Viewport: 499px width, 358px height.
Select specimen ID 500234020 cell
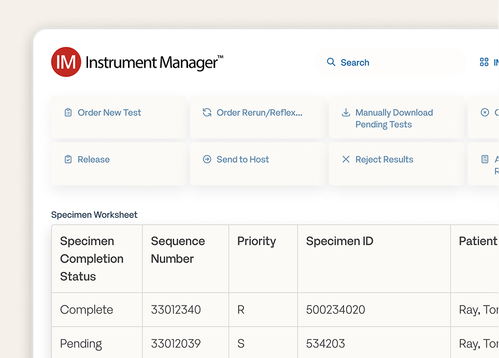(x=336, y=310)
